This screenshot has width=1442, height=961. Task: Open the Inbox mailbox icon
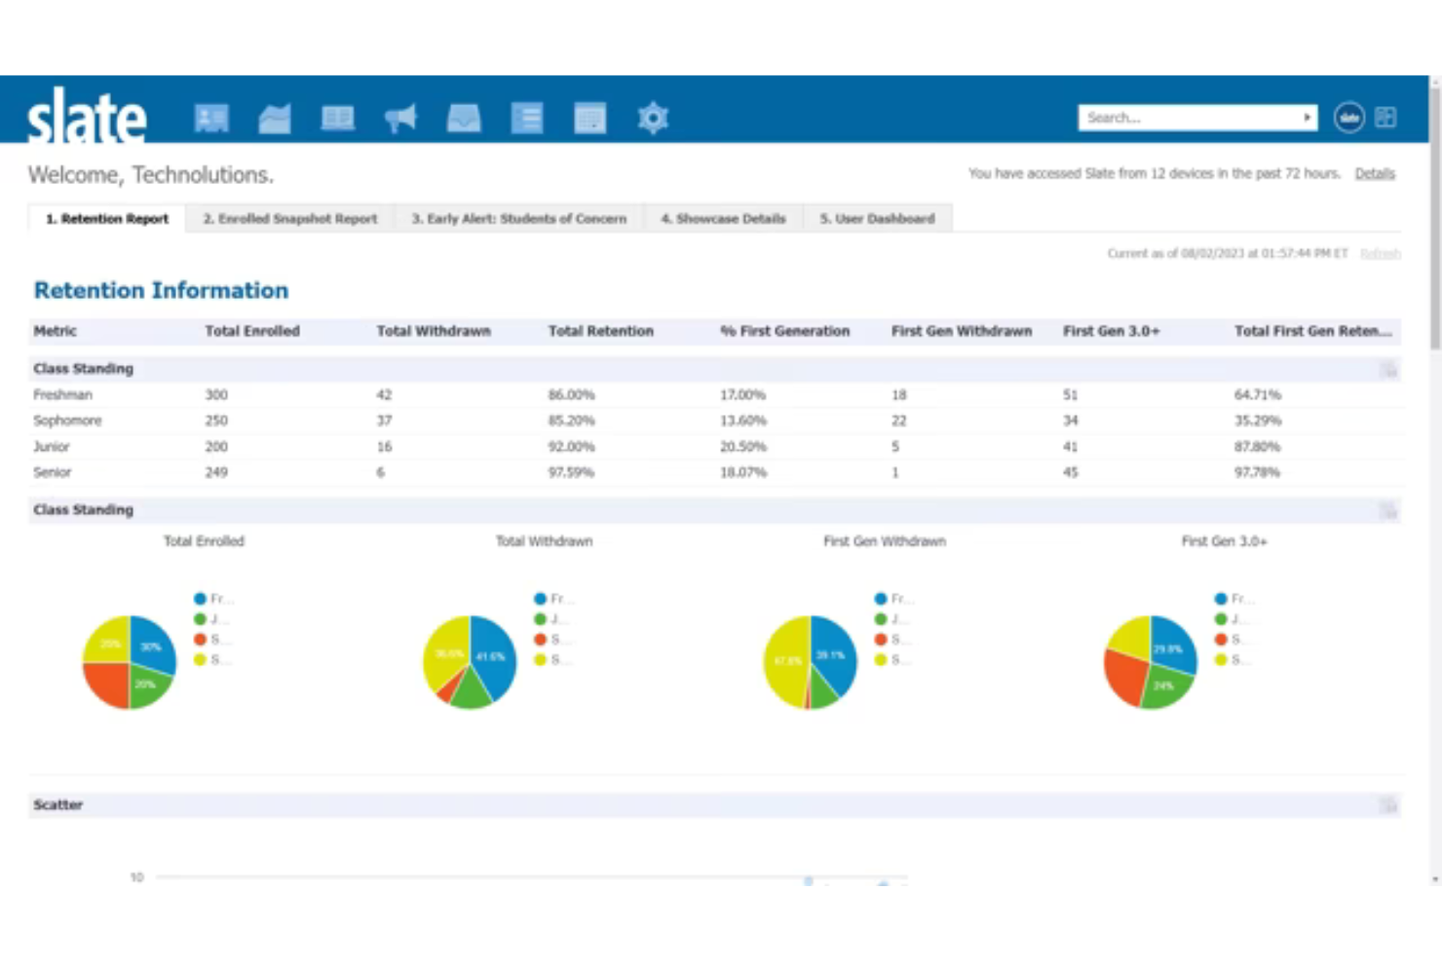pyautogui.click(x=464, y=117)
